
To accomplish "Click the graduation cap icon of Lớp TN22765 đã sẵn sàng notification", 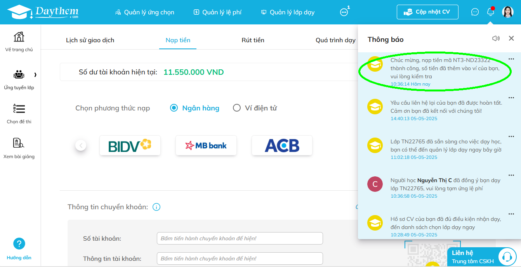I will point(375,145).
